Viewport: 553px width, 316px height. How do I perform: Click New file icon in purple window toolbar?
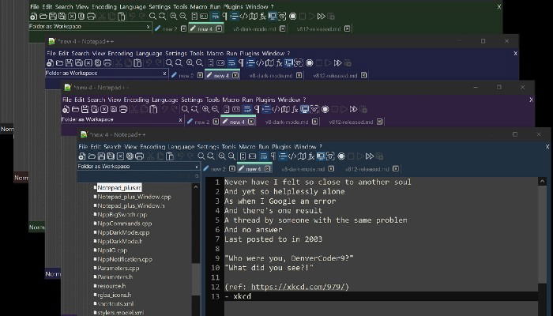[66, 109]
